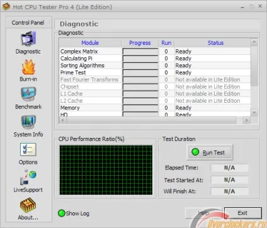Click the CPU Performance Ratio graph
Viewport: 267px width, 228px height.
[106, 170]
